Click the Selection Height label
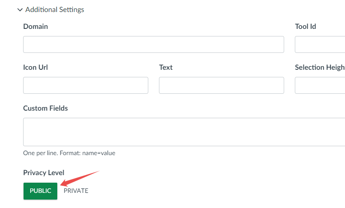 click(x=320, y=67)
